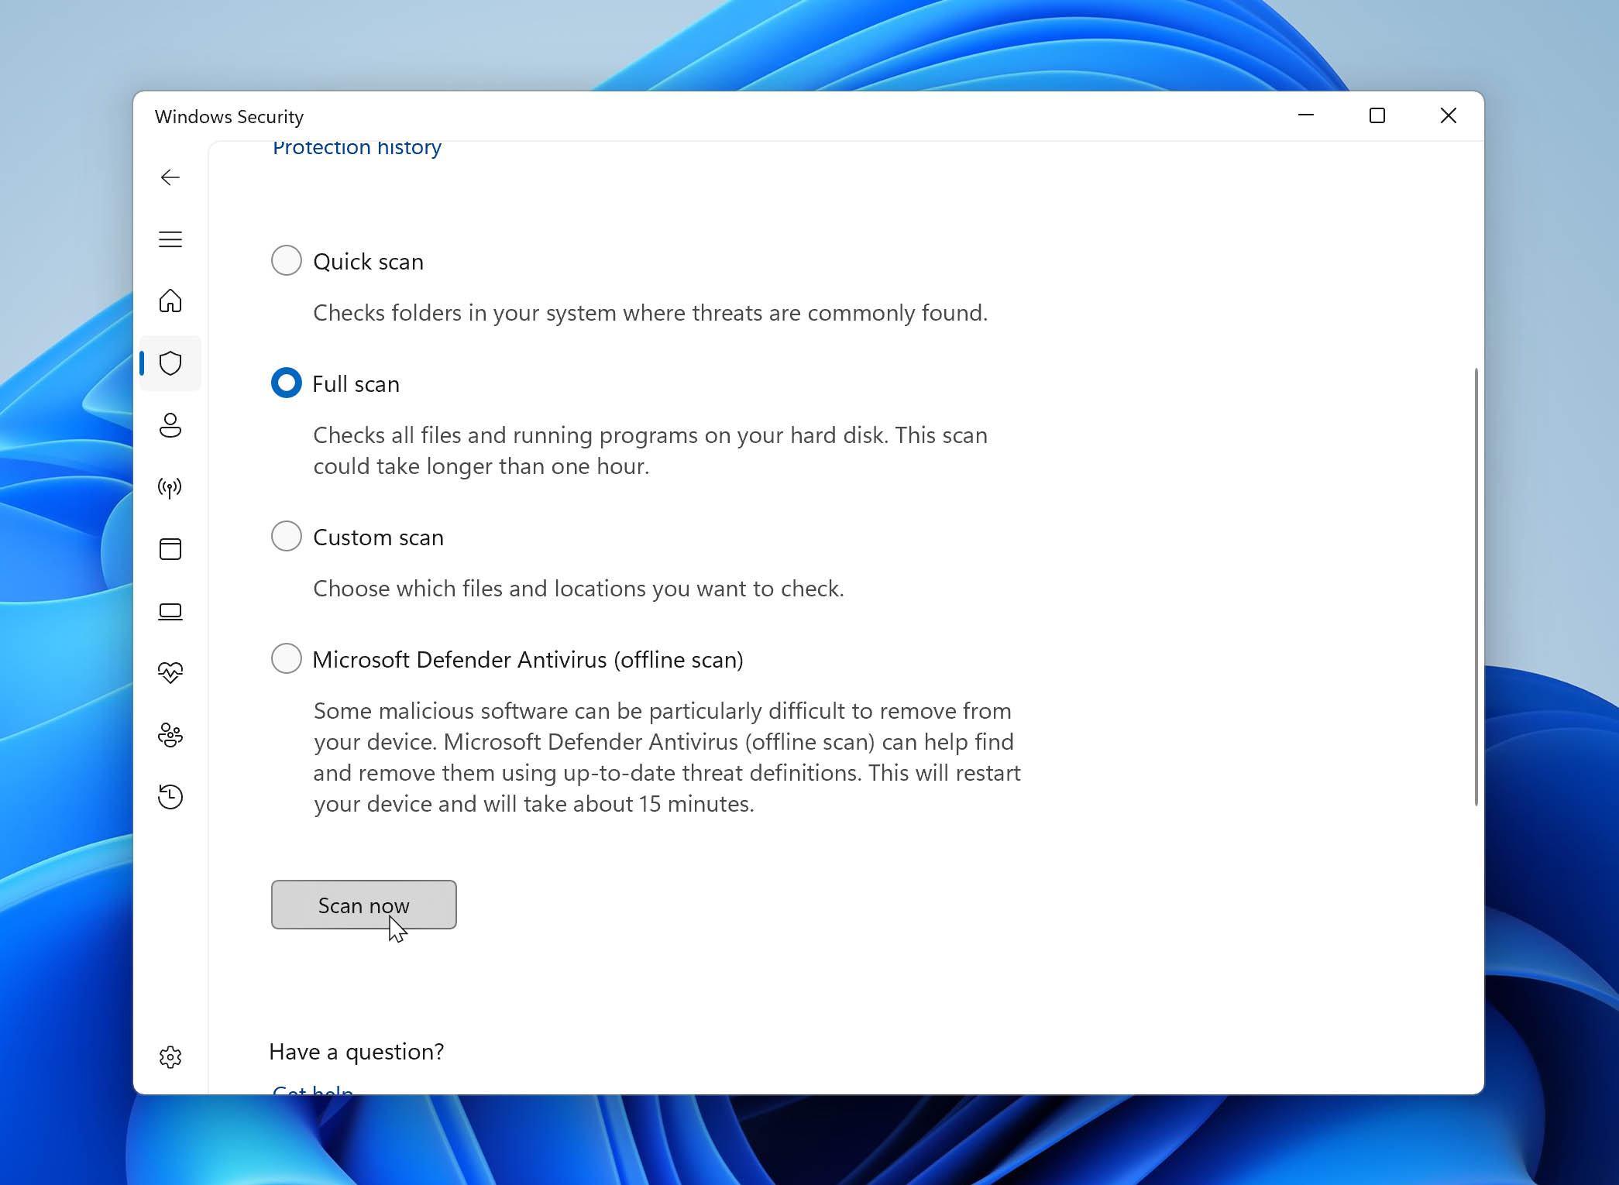Open the hamburger menu icon
The width and height of the screenshot is (1619, 1185).
(171, 239)
